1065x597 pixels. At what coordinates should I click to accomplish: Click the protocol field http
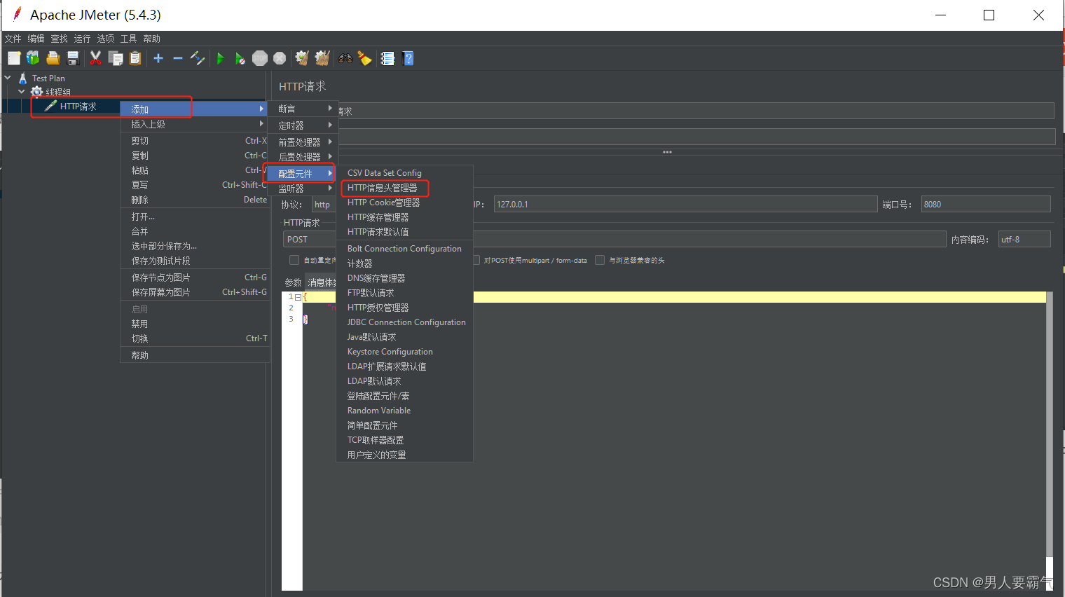tap(323, 204)
